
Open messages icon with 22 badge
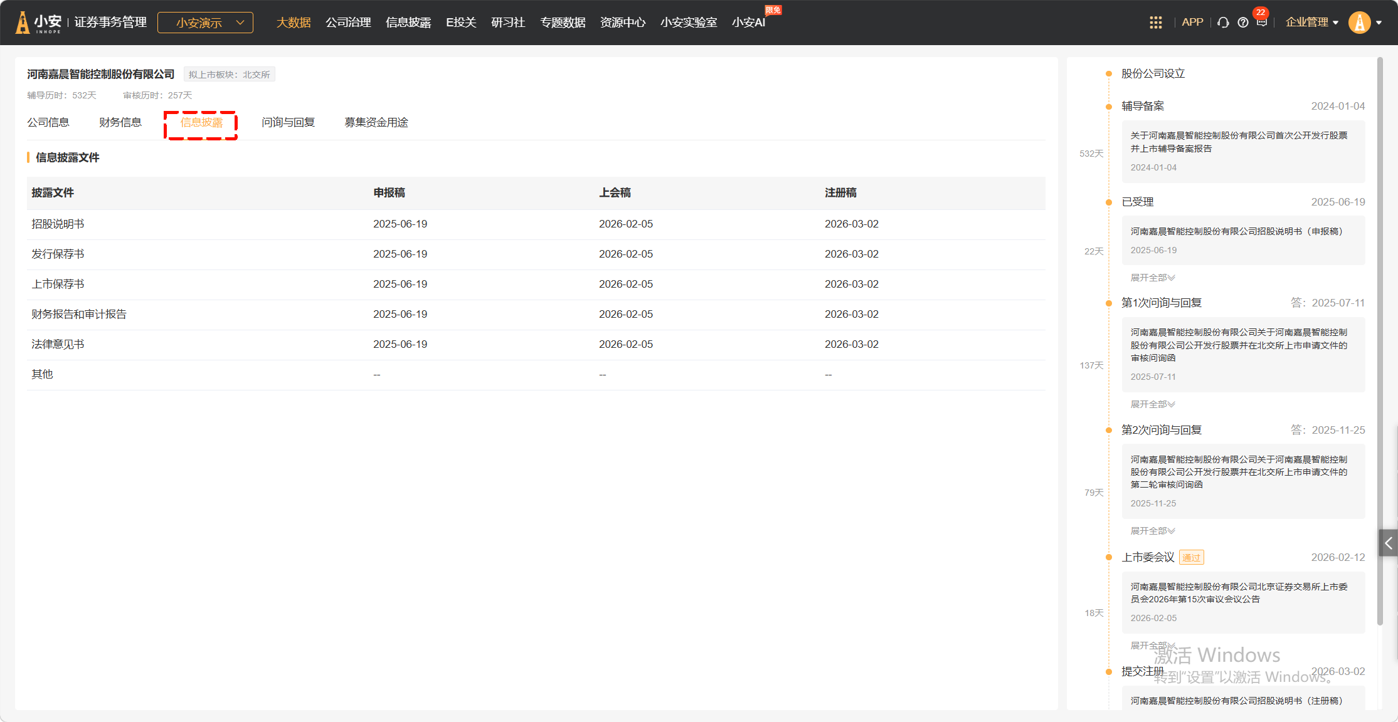[x=1261, y=23]
